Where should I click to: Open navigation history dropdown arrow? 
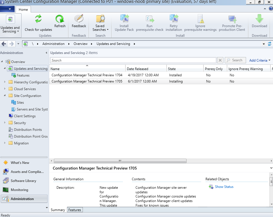[x=18, y=44]
